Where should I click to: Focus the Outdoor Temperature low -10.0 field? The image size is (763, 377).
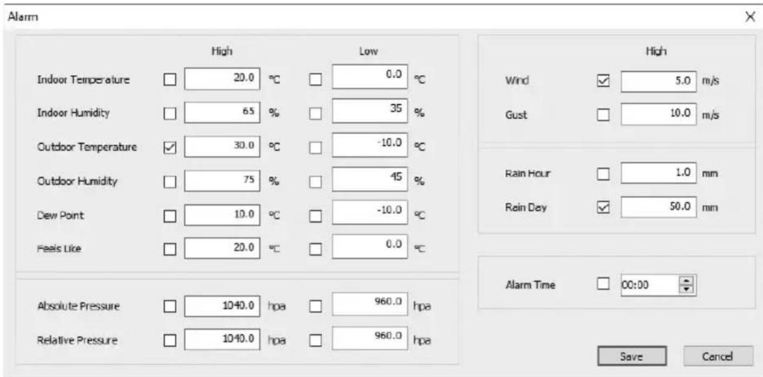371,147
